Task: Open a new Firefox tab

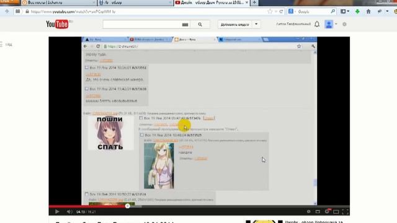Action: pyautogui.click(x=254, y=2)
